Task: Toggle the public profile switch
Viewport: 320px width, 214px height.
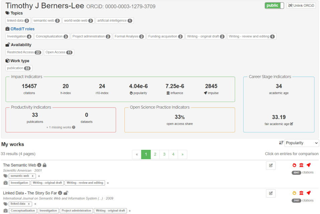Action: (274, 5)
